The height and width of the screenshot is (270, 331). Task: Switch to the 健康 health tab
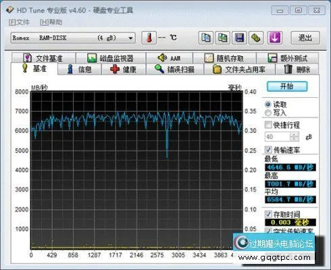(124, 70)
